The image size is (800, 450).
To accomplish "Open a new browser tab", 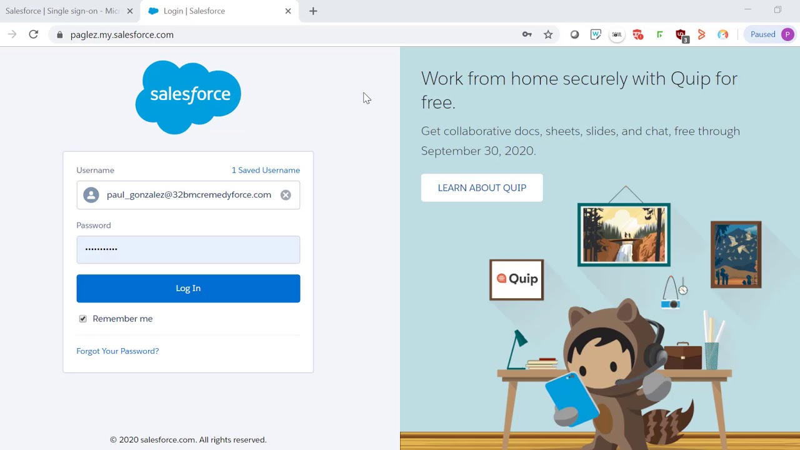I will coord(313,11).
